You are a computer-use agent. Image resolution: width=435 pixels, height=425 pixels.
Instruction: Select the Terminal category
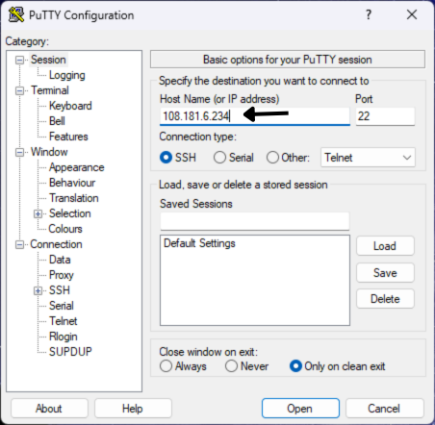click(x=50, y=90)
